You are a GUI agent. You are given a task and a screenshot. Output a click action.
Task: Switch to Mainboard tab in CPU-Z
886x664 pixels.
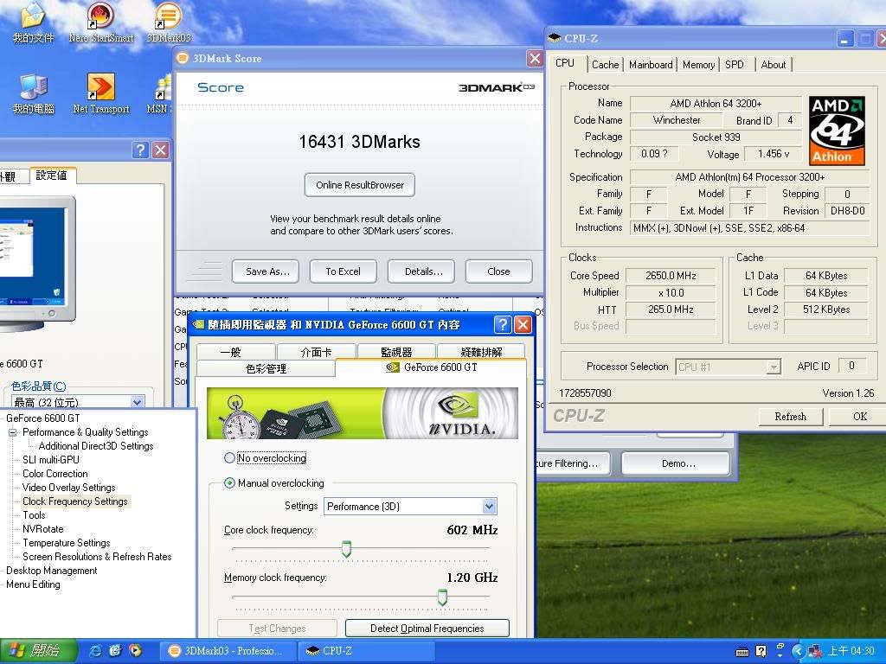[x=651, y=64]
